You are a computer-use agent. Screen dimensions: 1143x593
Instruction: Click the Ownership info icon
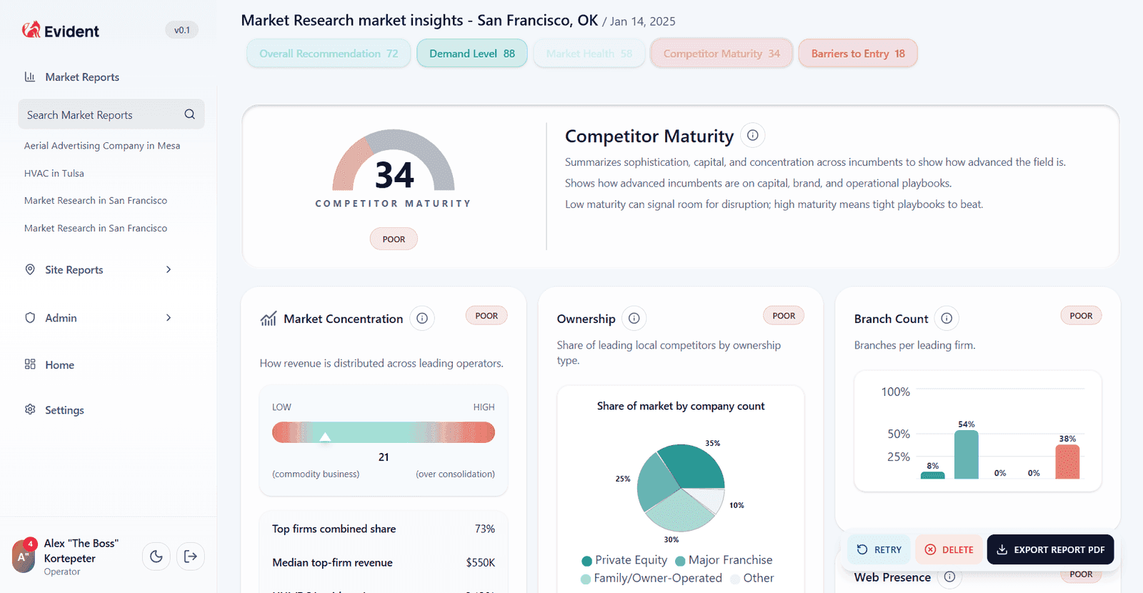634,319
